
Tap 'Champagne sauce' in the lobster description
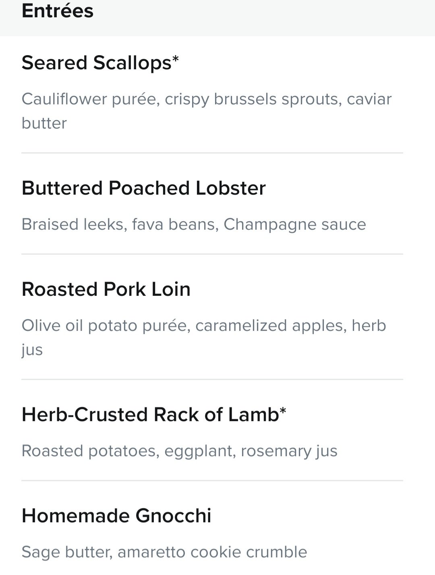295,224
